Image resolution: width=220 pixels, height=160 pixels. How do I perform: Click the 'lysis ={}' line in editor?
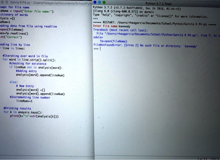tap(7, 18)
